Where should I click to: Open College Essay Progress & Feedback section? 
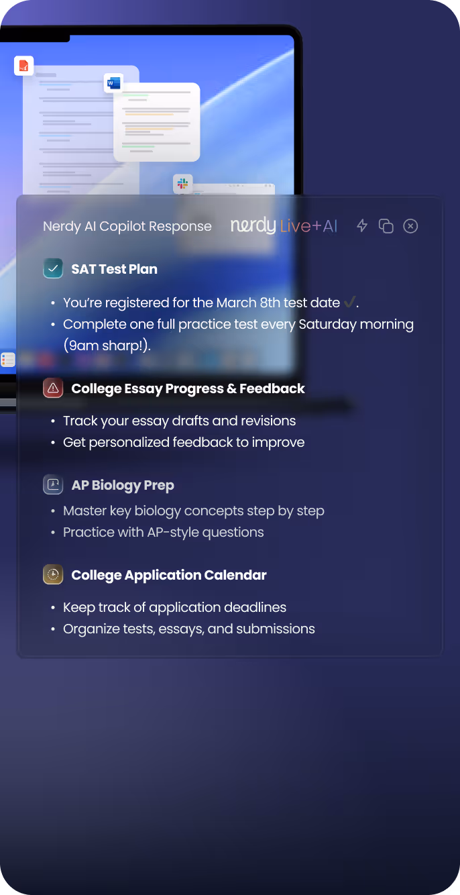coord(188,388)
